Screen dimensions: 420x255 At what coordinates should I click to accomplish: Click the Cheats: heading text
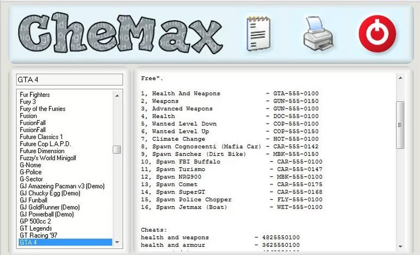pyautogui.click(x=154, y=230)
